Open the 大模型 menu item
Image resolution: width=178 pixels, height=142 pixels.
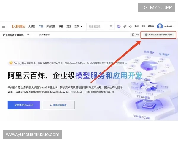32,26
